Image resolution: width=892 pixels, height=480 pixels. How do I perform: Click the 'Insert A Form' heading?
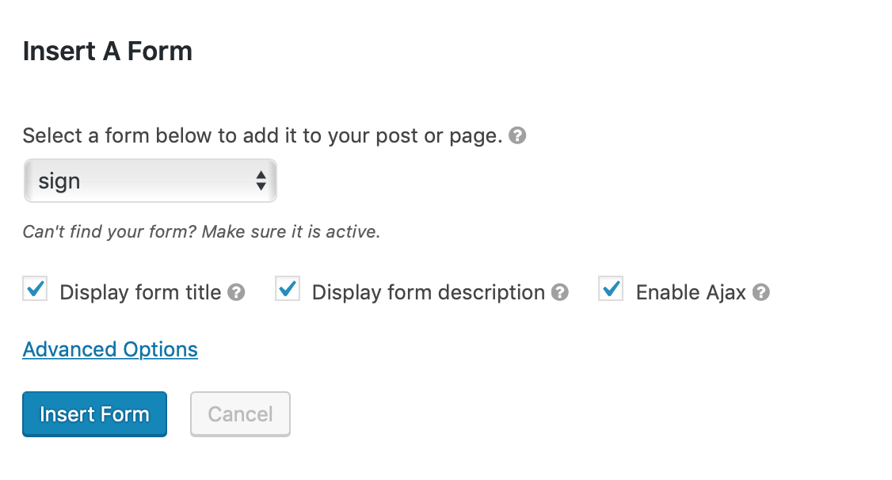tap(108, 51)
